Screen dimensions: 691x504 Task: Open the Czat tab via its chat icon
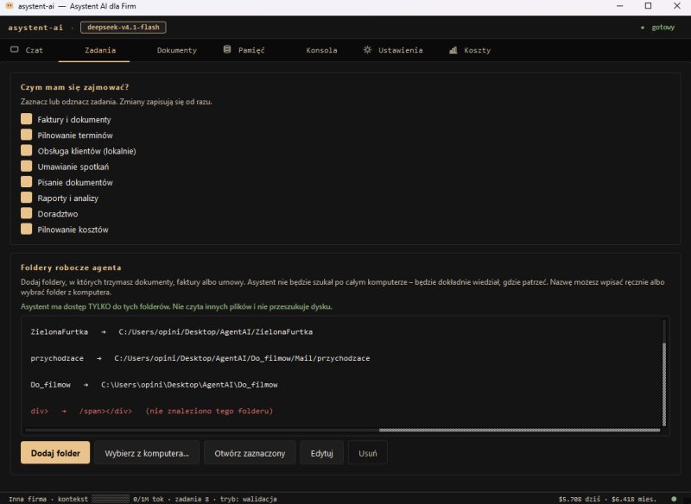coord(15,50)
